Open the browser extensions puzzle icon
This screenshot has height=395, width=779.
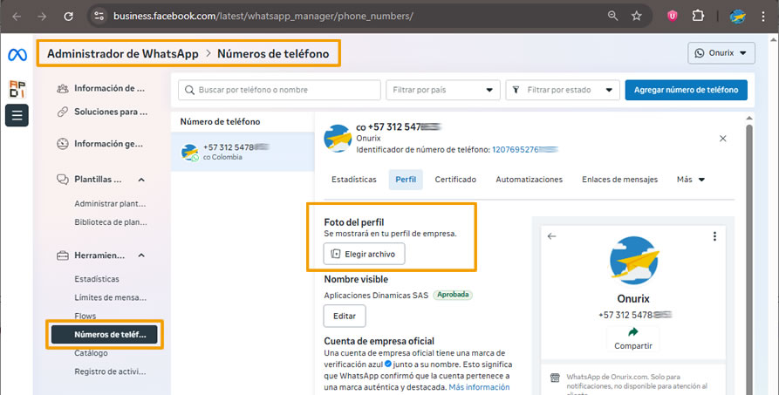click(698, 16)
